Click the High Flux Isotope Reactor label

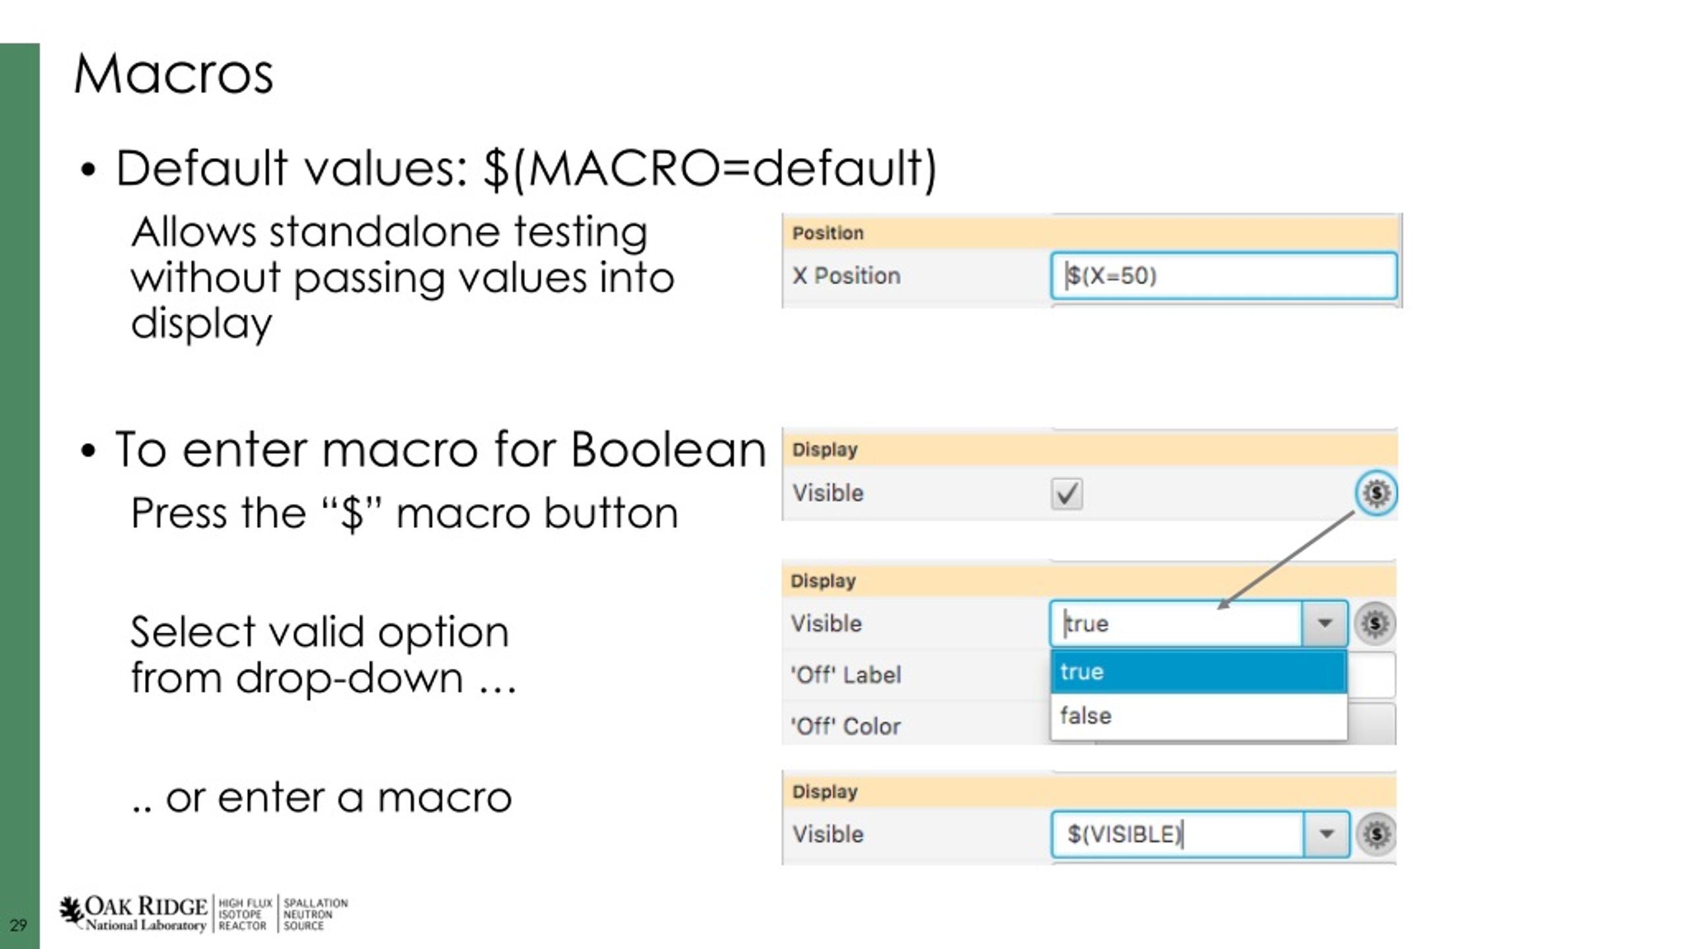pyautogui.click(x=245, y=914)
